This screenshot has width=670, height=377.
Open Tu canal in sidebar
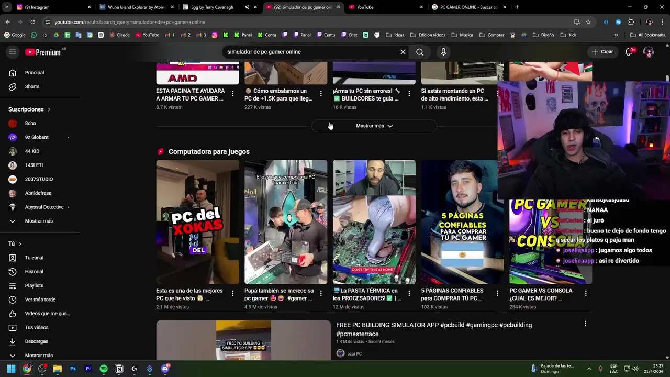[x=34, y=258]
